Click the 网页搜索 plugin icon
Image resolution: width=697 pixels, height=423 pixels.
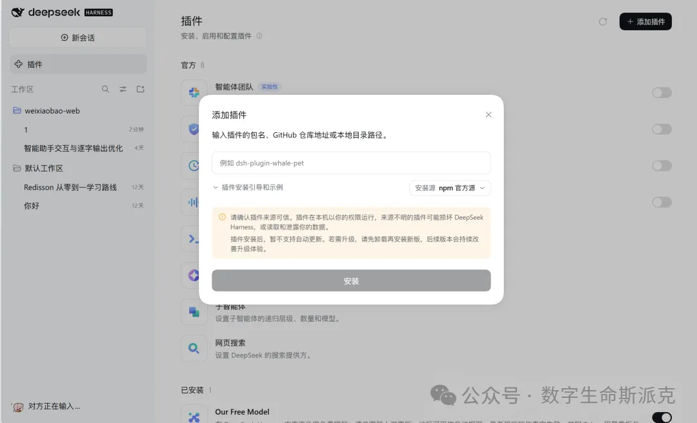tap(194, 348)
